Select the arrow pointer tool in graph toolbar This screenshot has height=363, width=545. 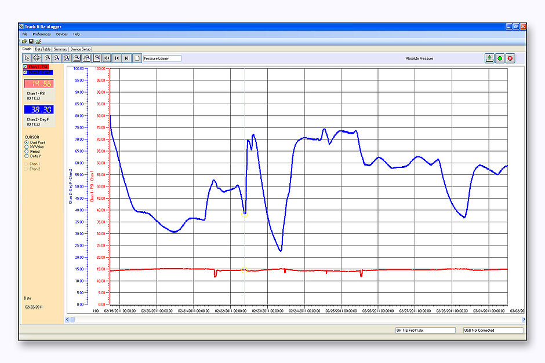27,58
